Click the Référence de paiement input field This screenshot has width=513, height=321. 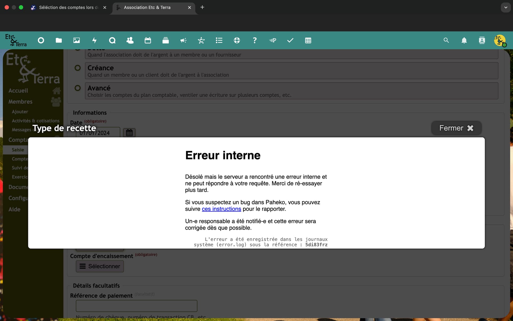tap(137, 306)
